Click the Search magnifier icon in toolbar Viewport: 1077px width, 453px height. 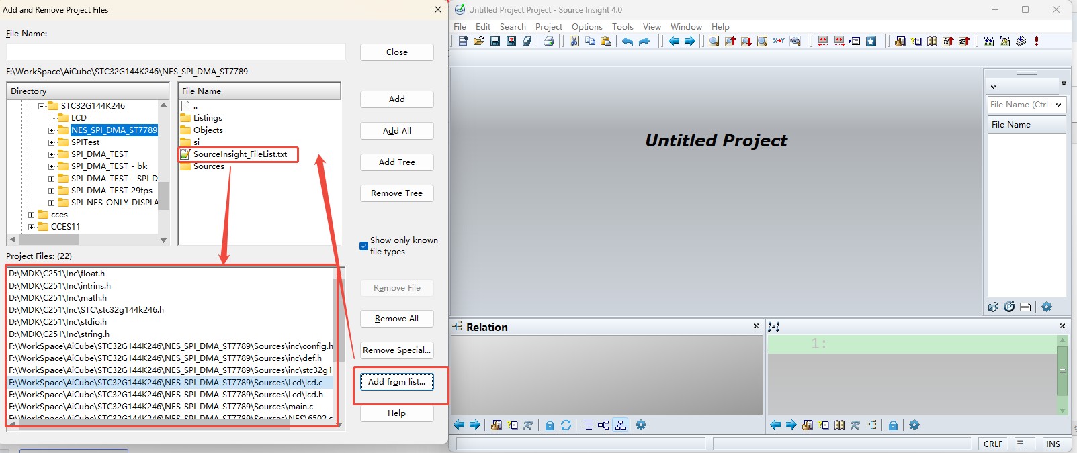[x=714, y=41]
